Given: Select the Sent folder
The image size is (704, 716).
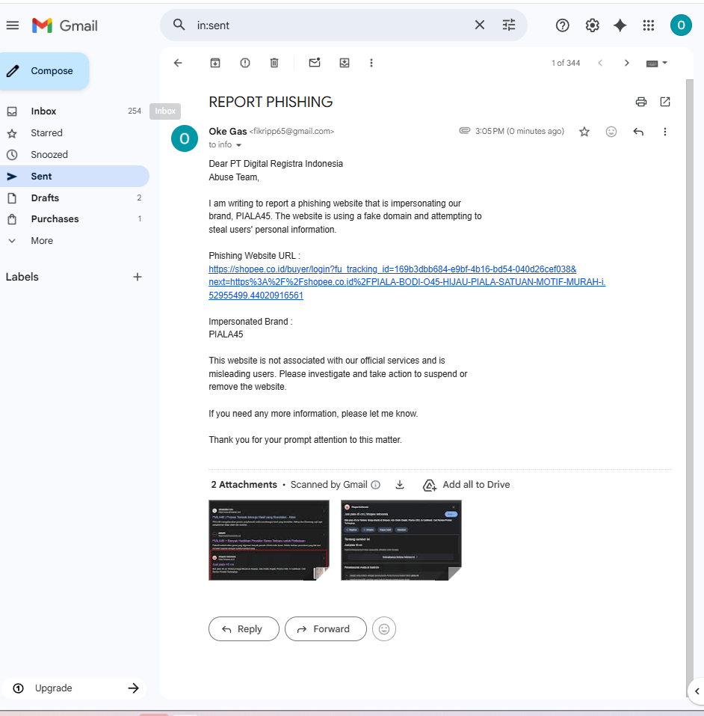Looking at the screenshot, I should tap(75, 177).
